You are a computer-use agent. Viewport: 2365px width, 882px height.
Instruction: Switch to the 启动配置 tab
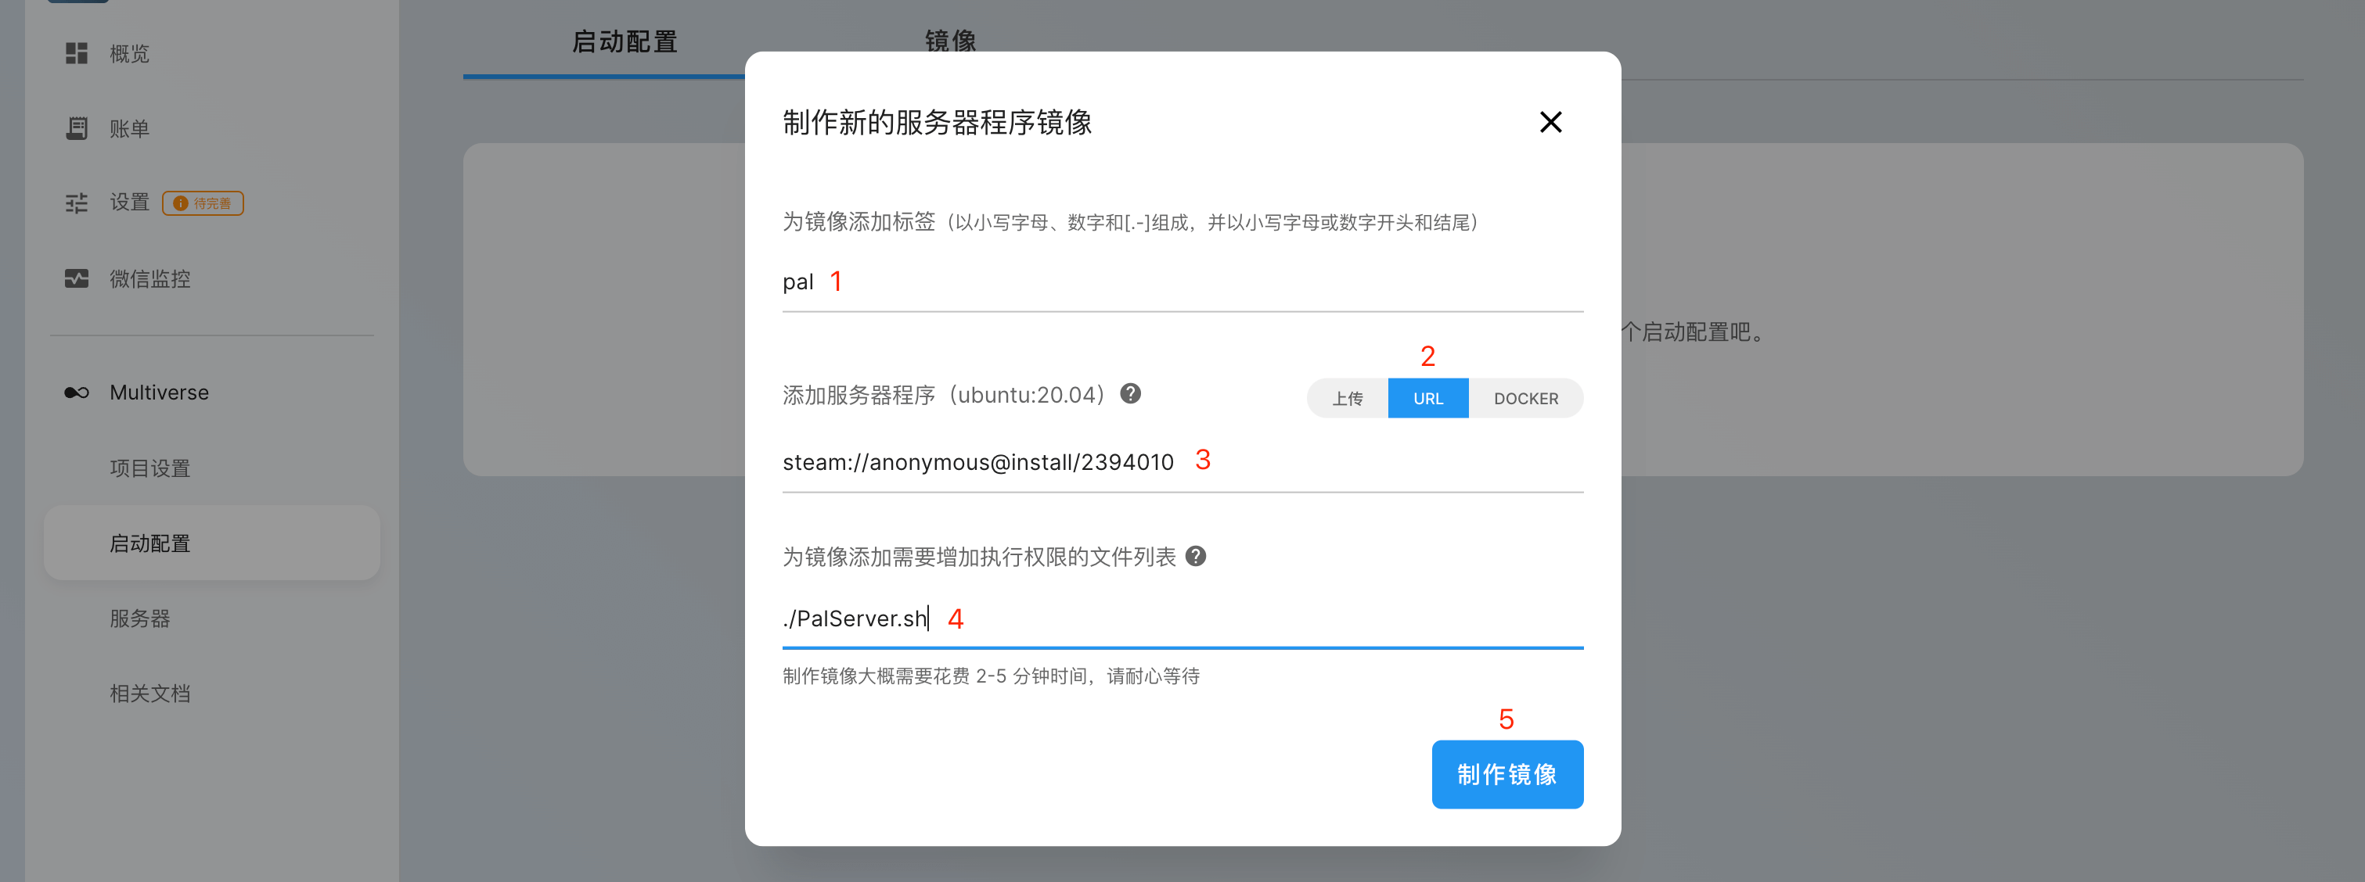pyautogui.click(x=625, y=41)
